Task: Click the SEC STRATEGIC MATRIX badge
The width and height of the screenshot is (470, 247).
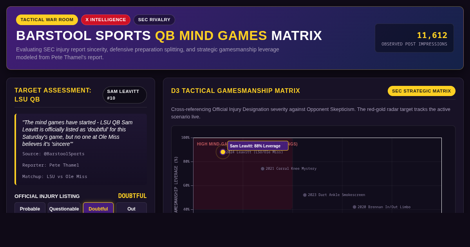Action: [x=421, y=91]
